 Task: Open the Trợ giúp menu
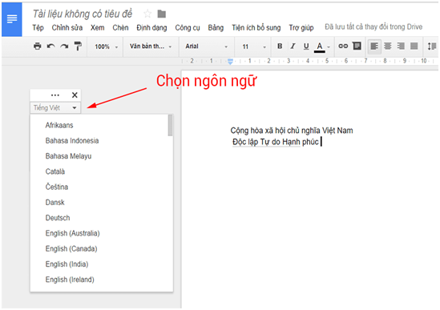(301, 28)
